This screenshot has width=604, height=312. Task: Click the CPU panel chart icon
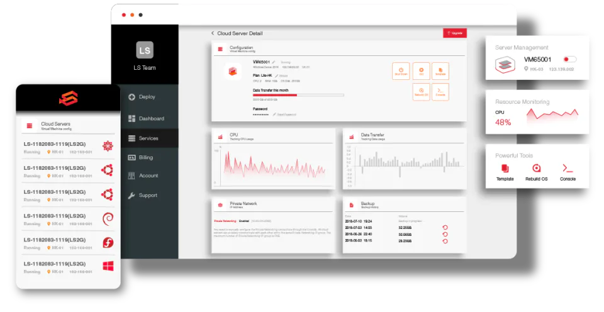click(x=220, y=136)
